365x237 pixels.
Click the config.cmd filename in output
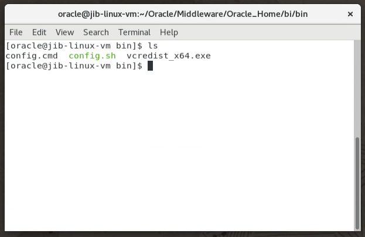[32, 56]
